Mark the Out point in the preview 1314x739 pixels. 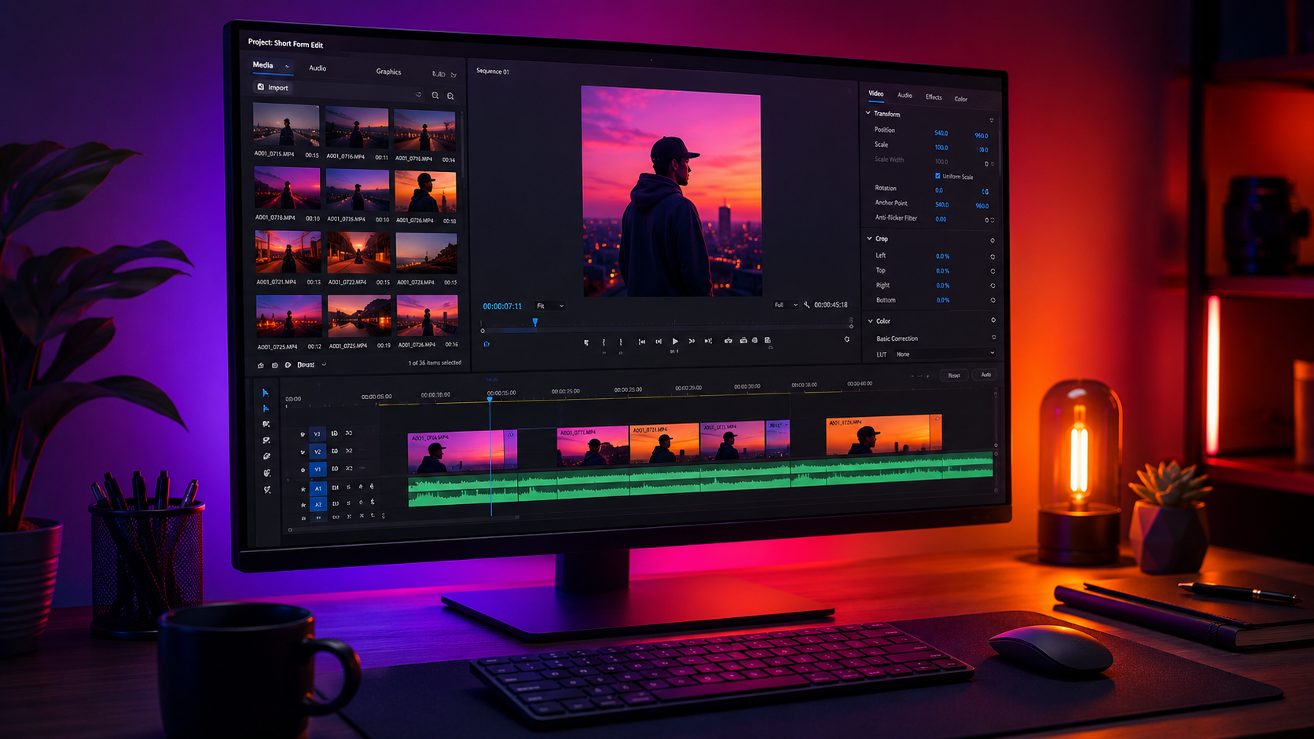tap(621, 342)
